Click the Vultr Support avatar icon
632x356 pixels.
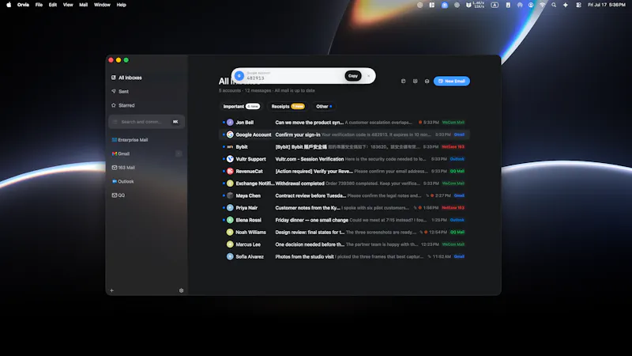tap(230, 159)
